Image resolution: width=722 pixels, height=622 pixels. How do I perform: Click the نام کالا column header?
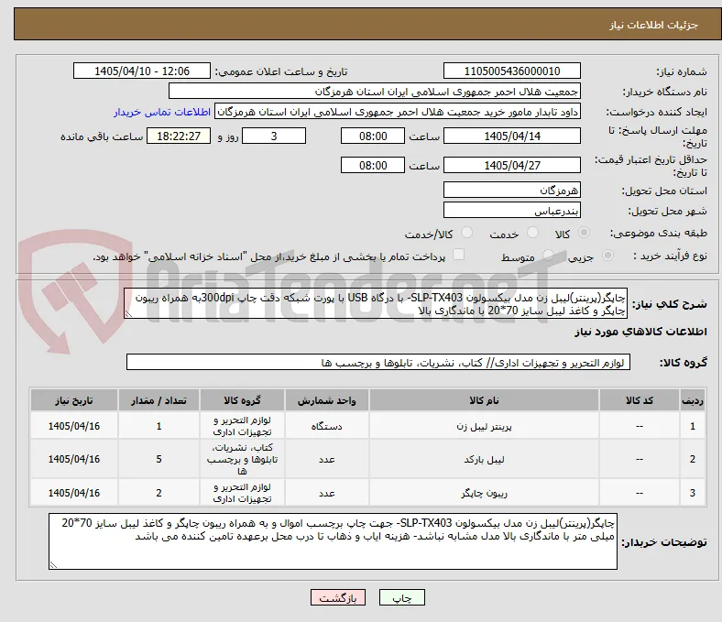(x=484, y=400)
